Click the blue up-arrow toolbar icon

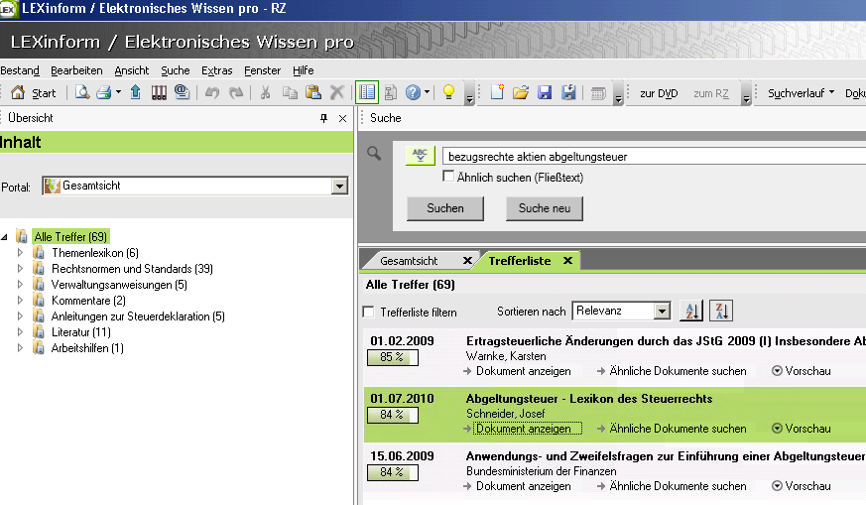click(x=135, y=92)
